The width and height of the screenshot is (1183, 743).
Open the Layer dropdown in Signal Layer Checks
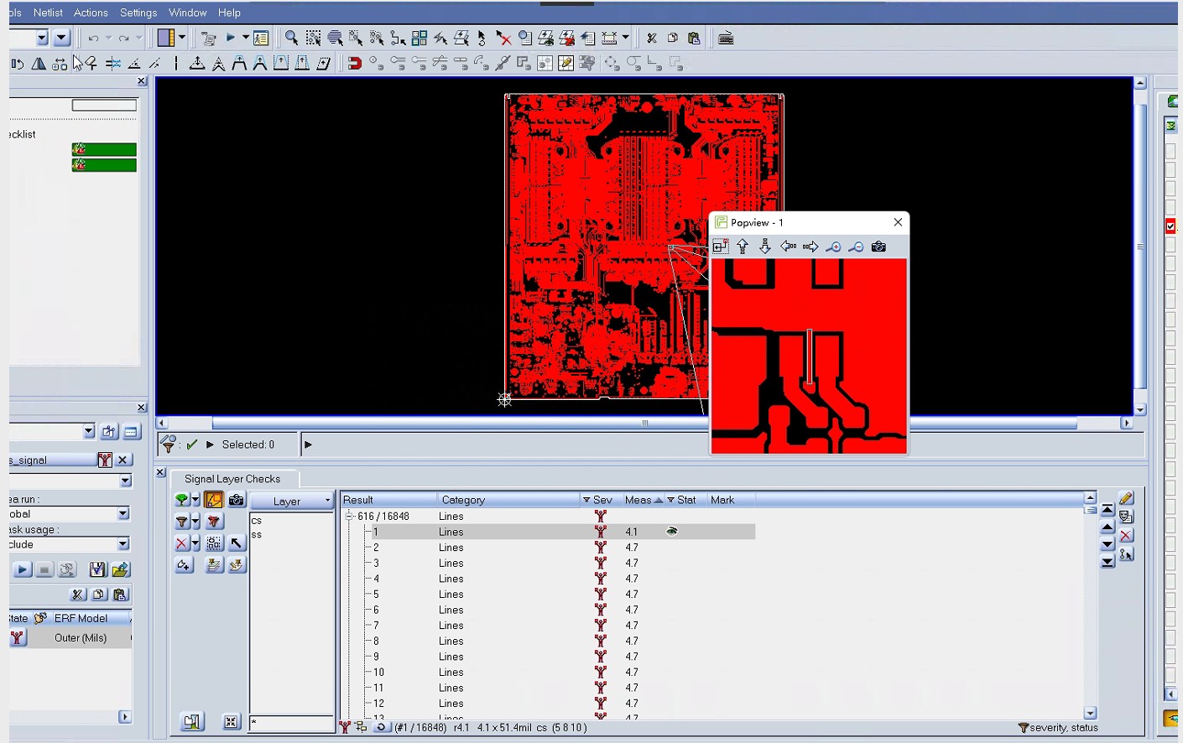[292, 501]
